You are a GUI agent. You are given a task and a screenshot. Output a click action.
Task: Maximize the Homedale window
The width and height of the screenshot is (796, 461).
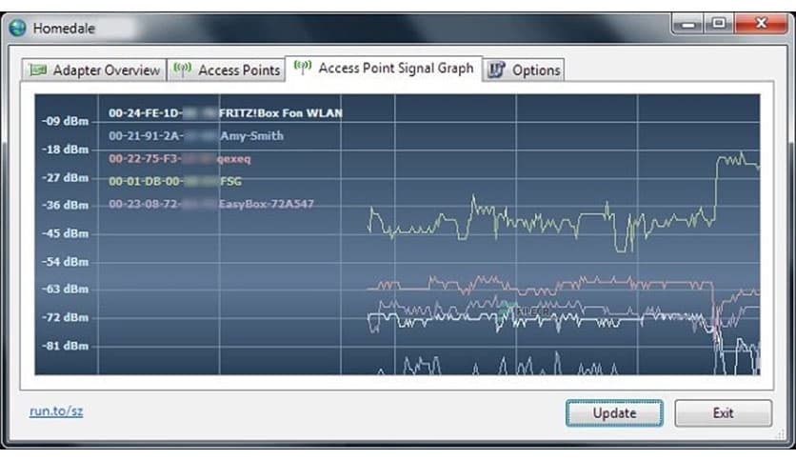(718, 24)
